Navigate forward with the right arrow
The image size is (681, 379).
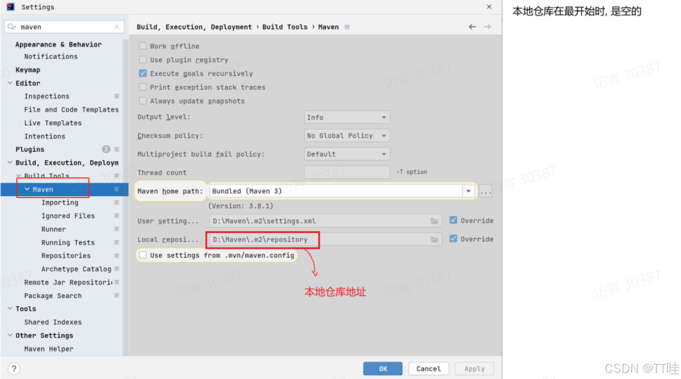coord(487,27)
